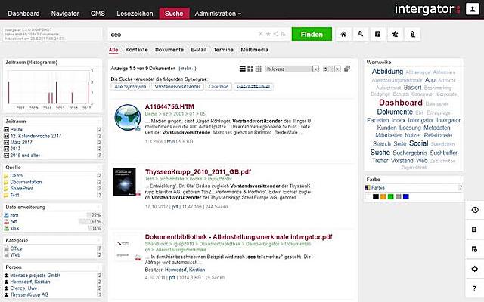Viewport: 484px width, 302px height.
Task: Switch to the Termine tab
Action: (224, 50)
